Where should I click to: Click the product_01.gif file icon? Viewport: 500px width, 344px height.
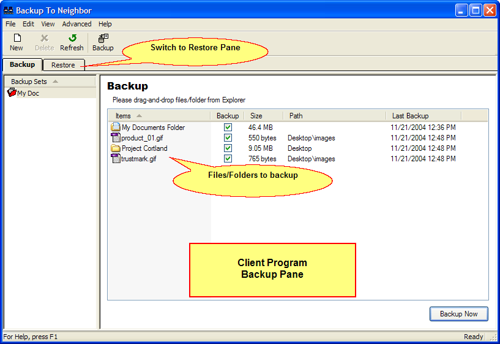click(116, 138)
